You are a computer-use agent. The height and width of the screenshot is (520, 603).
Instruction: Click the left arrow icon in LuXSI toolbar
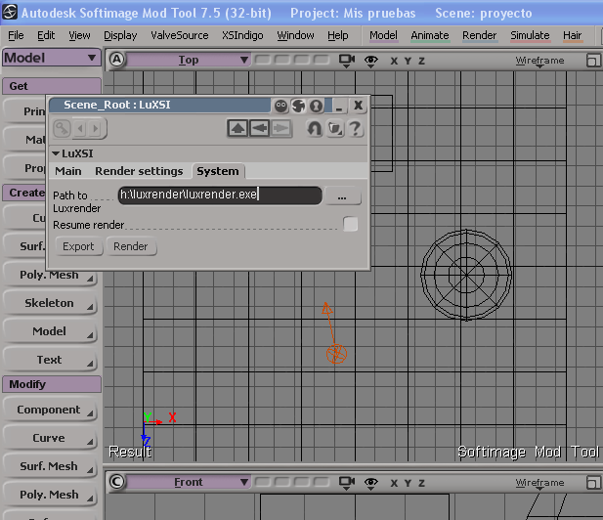tap(260, 128)
